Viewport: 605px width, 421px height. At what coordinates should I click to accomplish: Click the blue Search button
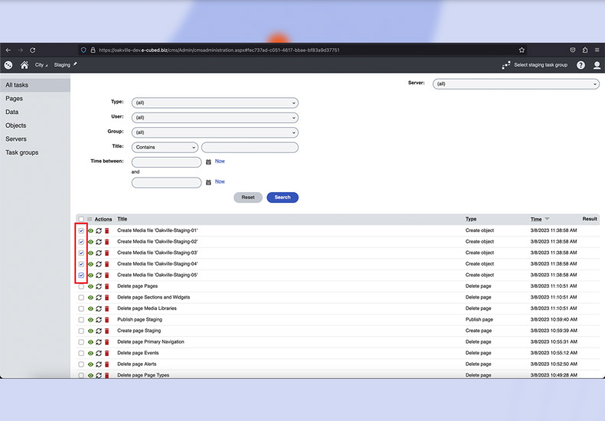(282, 197)
